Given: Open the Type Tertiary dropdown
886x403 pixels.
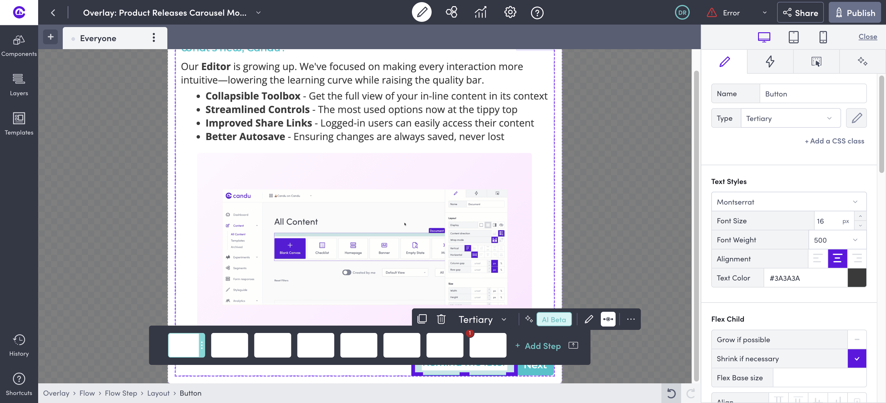Looking at the screenshot, I should tap(790, 119).
